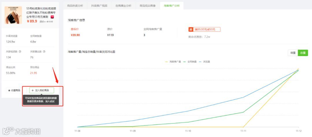This screenshot has height=137, width=312.
Task: Open the foundation brush product thumbnail
Action: 13,15
